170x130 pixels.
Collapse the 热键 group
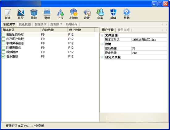[102, 44]
